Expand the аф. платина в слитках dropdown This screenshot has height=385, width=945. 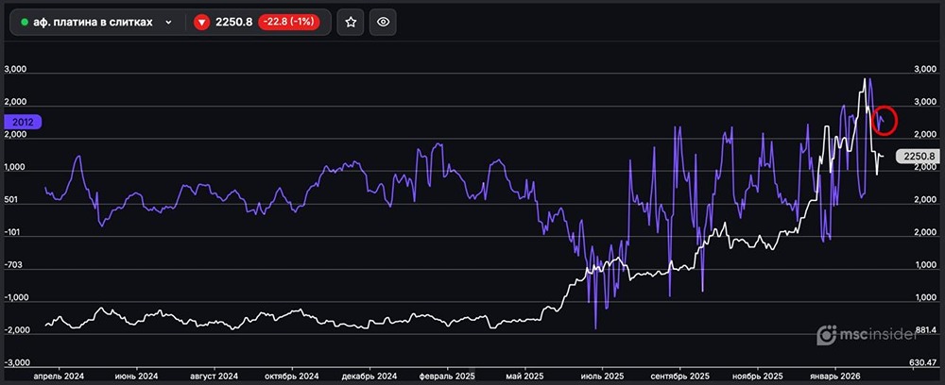tap(168, 23)
